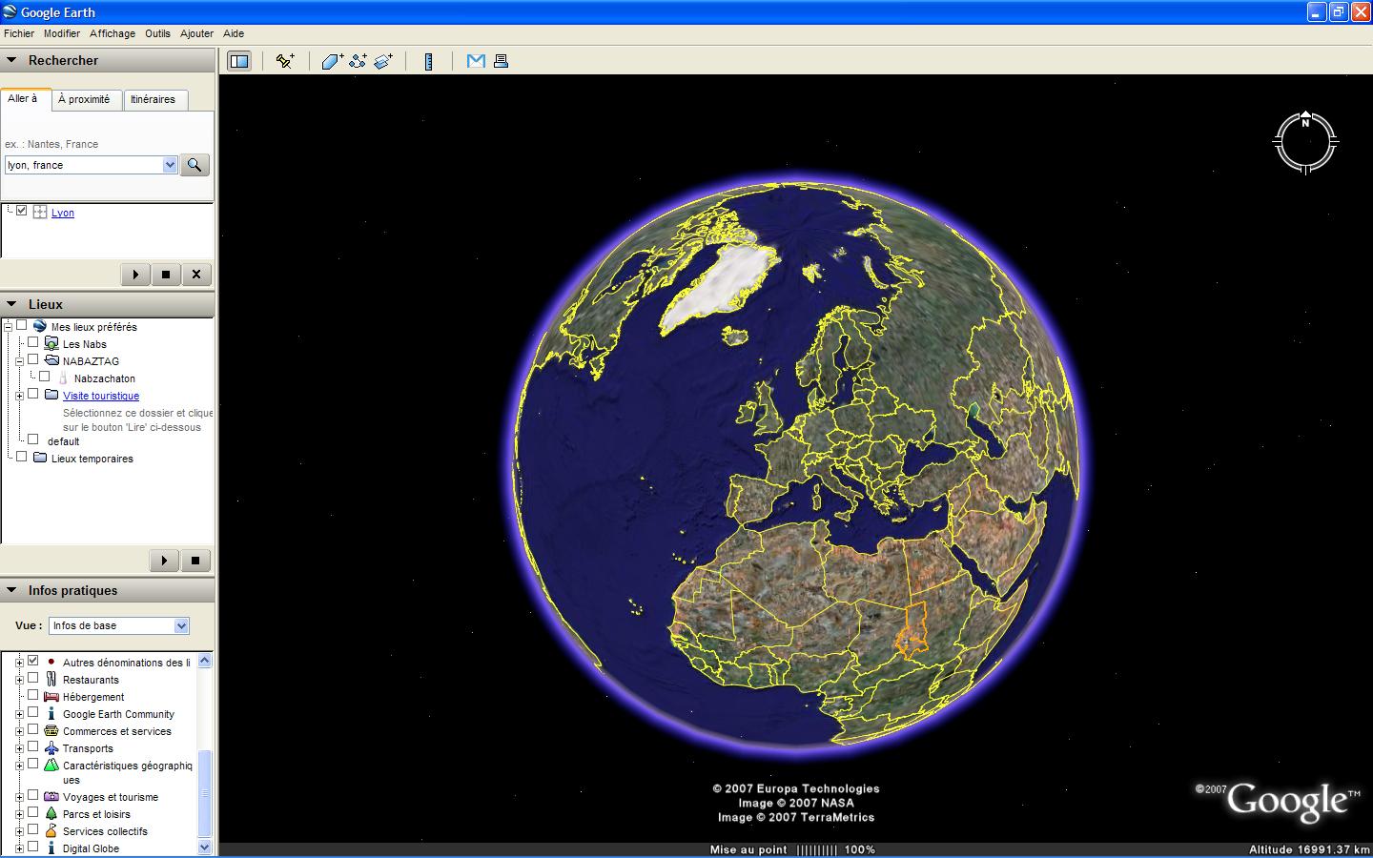This screenshot has width=1373, height=858.
Task: Collapse the NABAZTAG folder tree
Action: point(19,361)
